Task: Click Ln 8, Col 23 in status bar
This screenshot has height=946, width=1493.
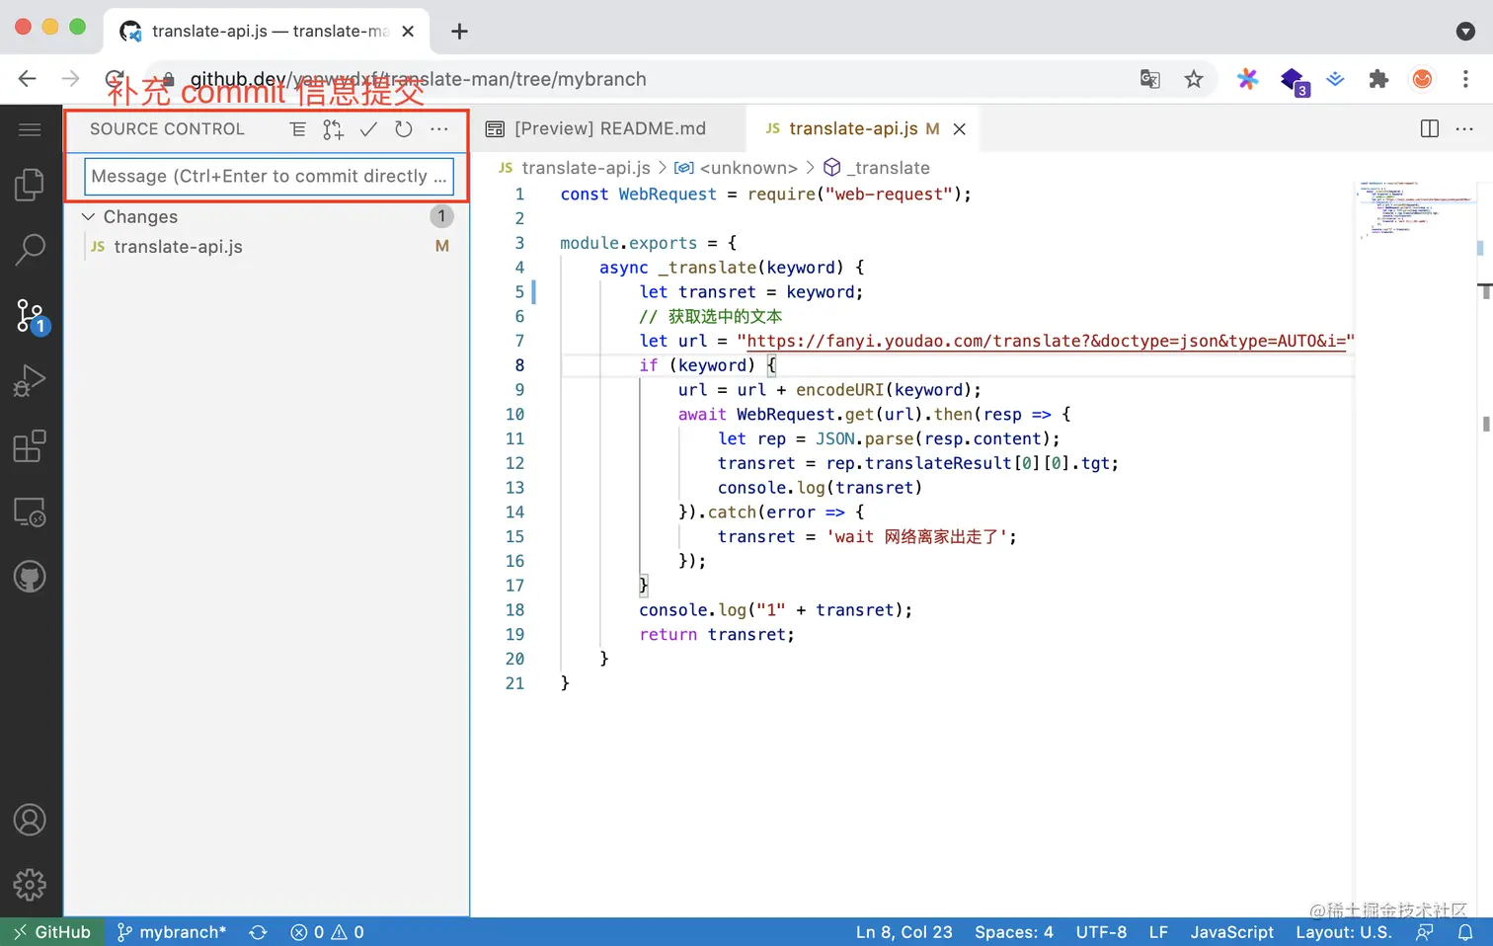Action: click(x=904, y=932)
